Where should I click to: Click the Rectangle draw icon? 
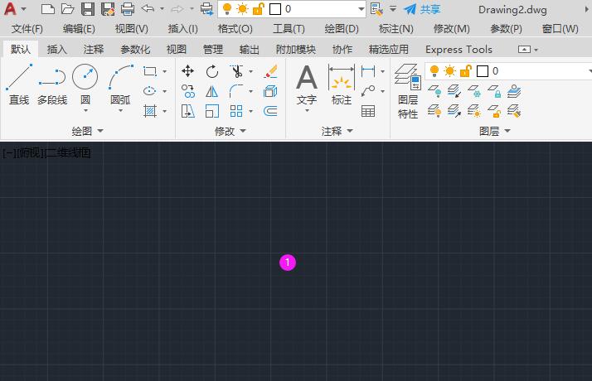coord(150,71)
